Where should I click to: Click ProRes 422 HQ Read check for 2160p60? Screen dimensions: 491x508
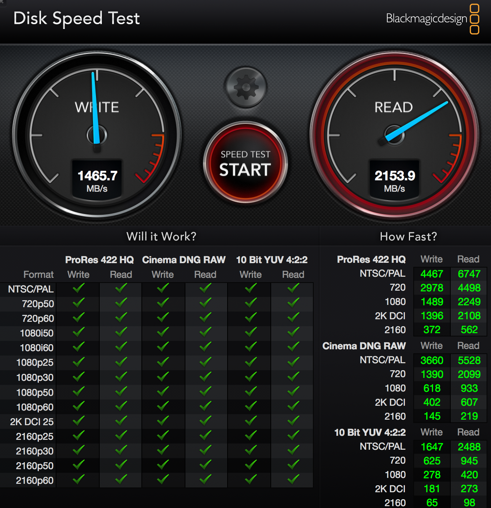click(x=121, y=480)
